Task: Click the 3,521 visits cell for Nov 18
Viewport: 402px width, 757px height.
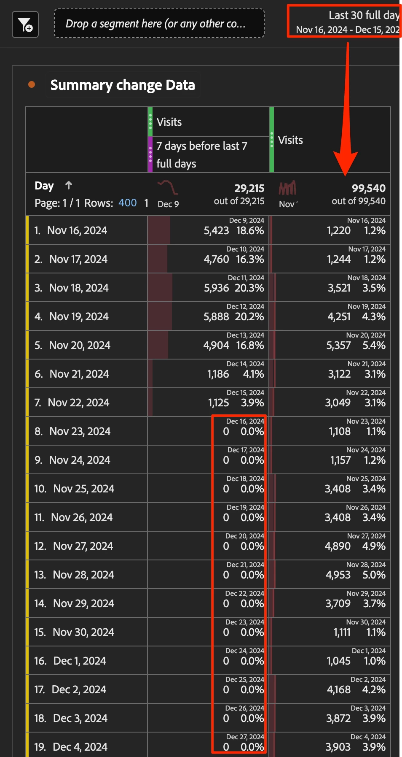Action: click(x=330, y=288)
